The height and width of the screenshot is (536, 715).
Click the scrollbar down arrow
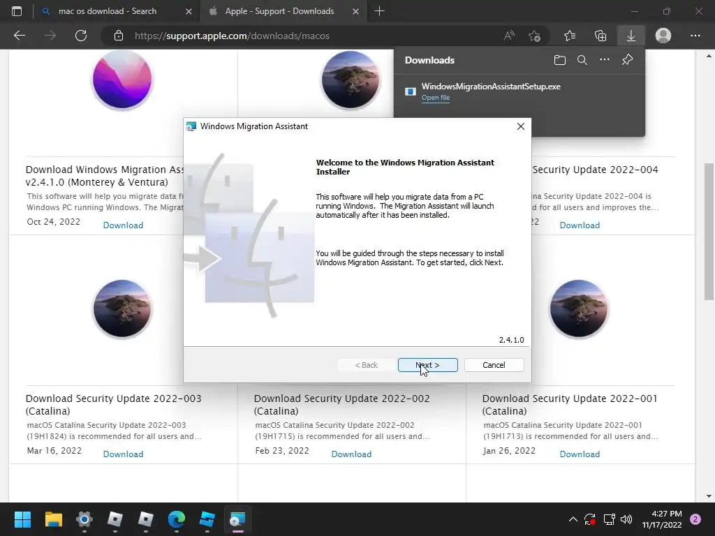(x=709, y=496)
